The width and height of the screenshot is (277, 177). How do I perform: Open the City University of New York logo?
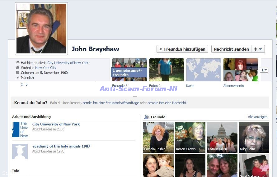(x=20, y=129)
